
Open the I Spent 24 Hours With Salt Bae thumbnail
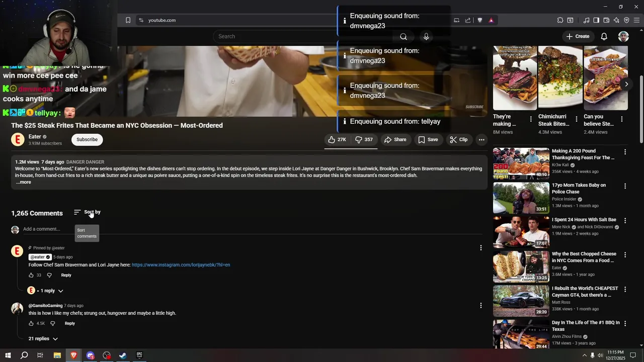click(x=521, y=232)
